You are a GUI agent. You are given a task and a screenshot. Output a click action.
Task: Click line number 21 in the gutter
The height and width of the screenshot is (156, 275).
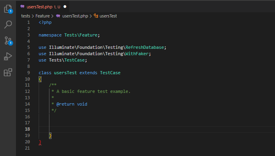pos(27,148)
